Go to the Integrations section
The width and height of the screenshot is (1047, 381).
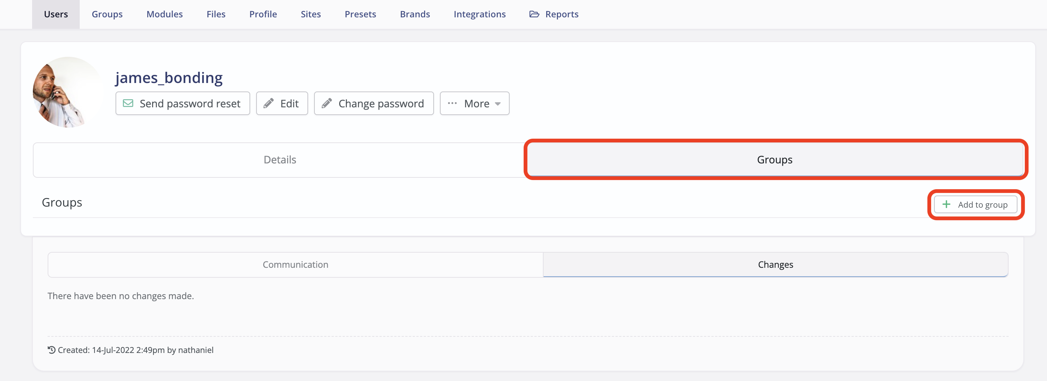(x=480, y=14)
